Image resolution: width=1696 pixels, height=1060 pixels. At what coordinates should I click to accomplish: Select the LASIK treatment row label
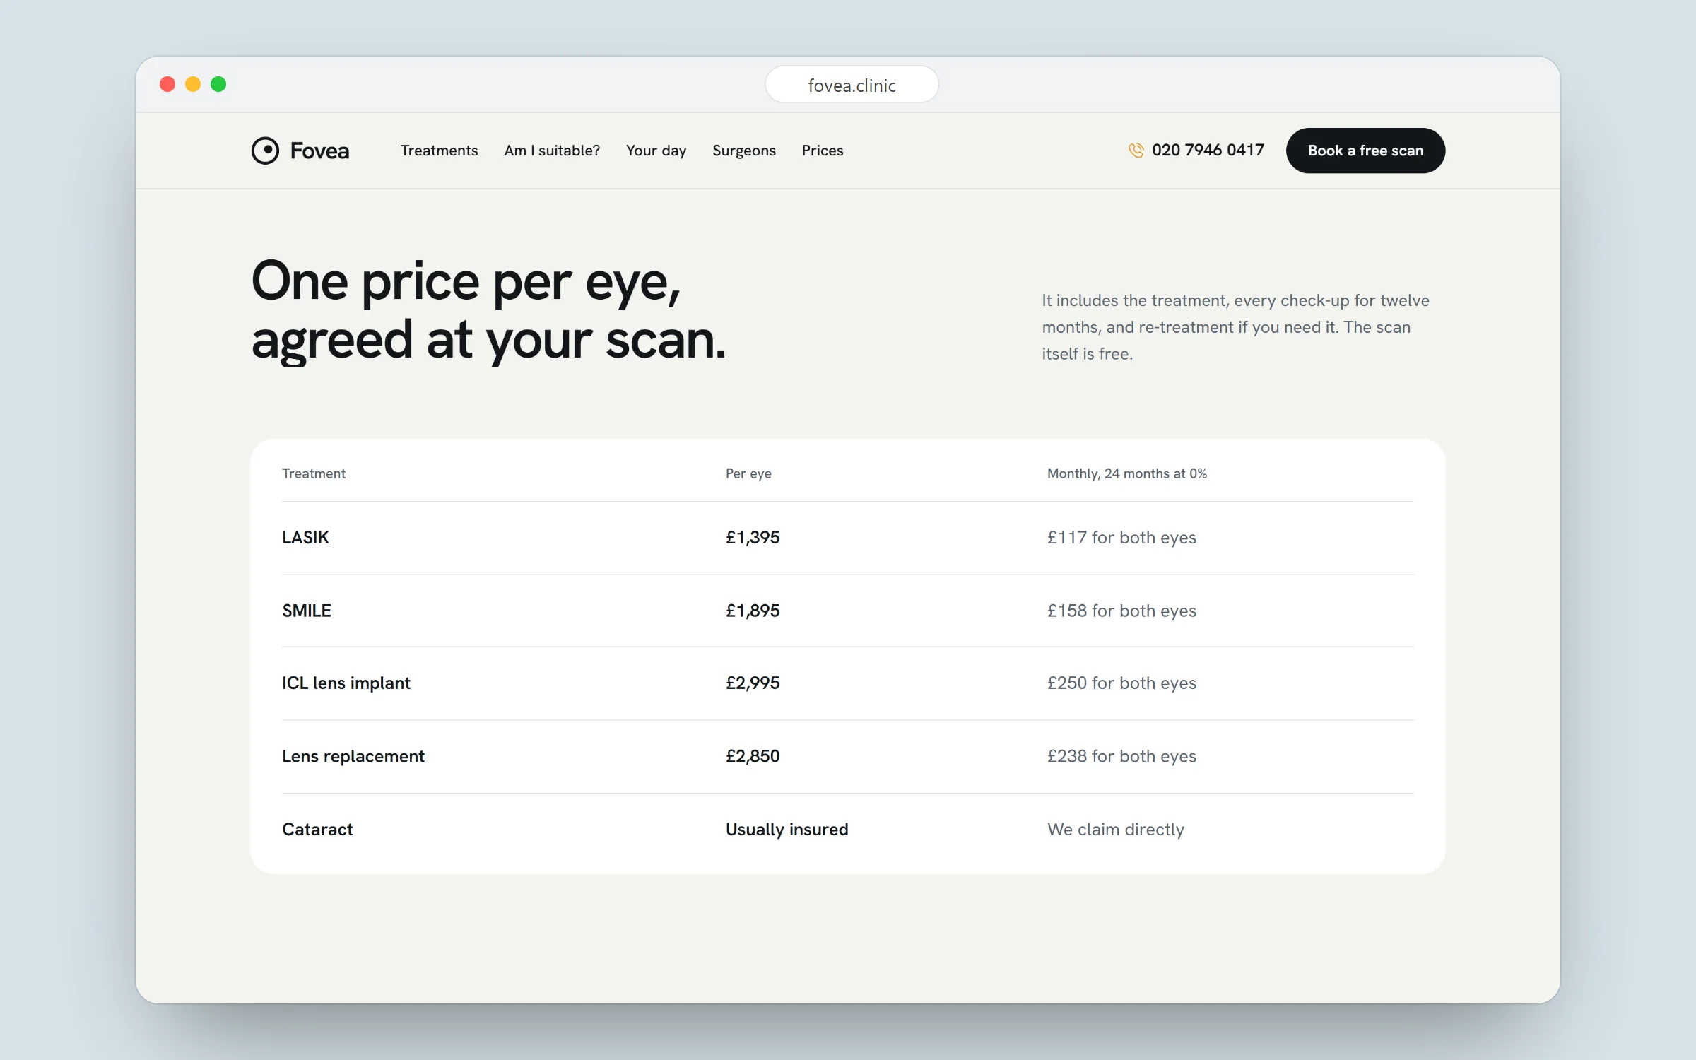coord(305,538)
